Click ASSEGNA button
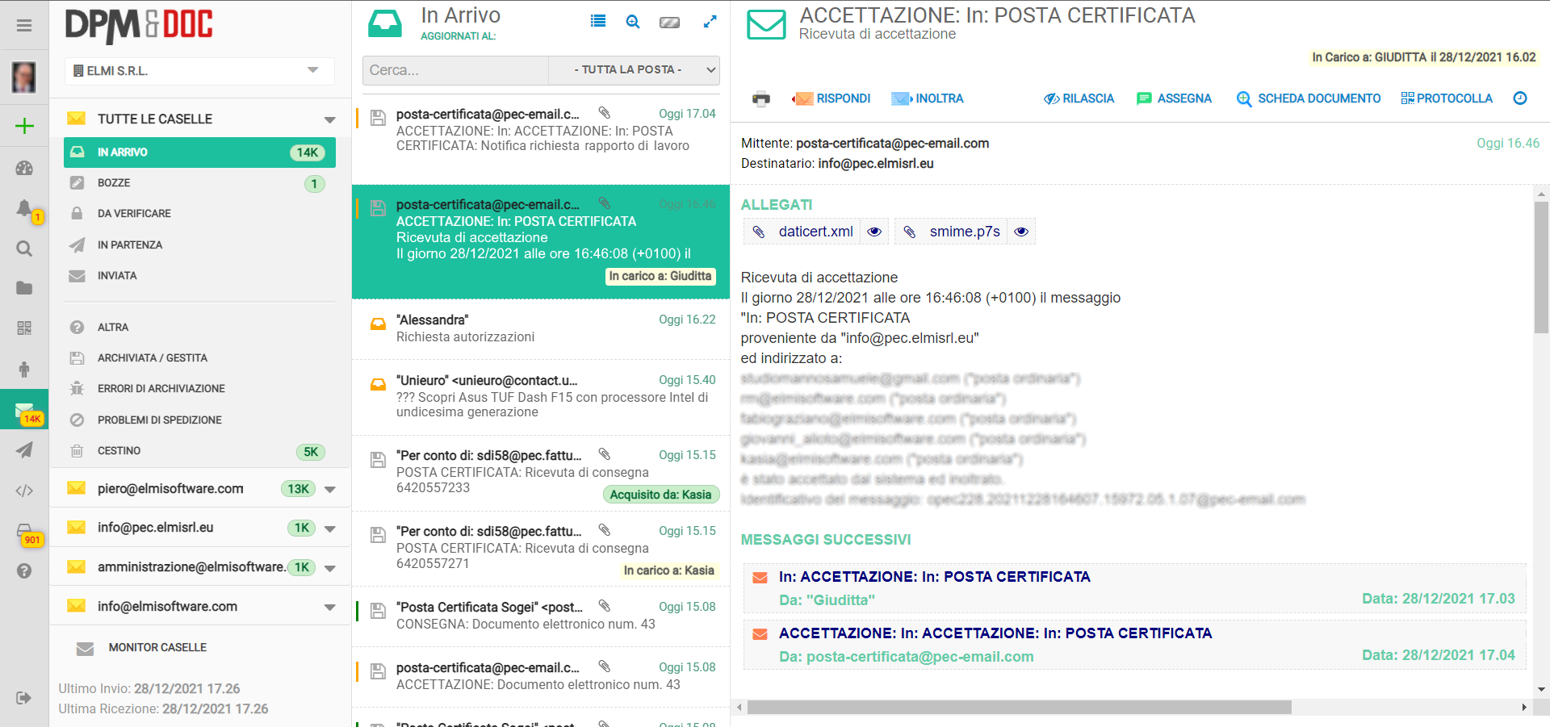This screenshot has width=1550, height=727. 1174,98
